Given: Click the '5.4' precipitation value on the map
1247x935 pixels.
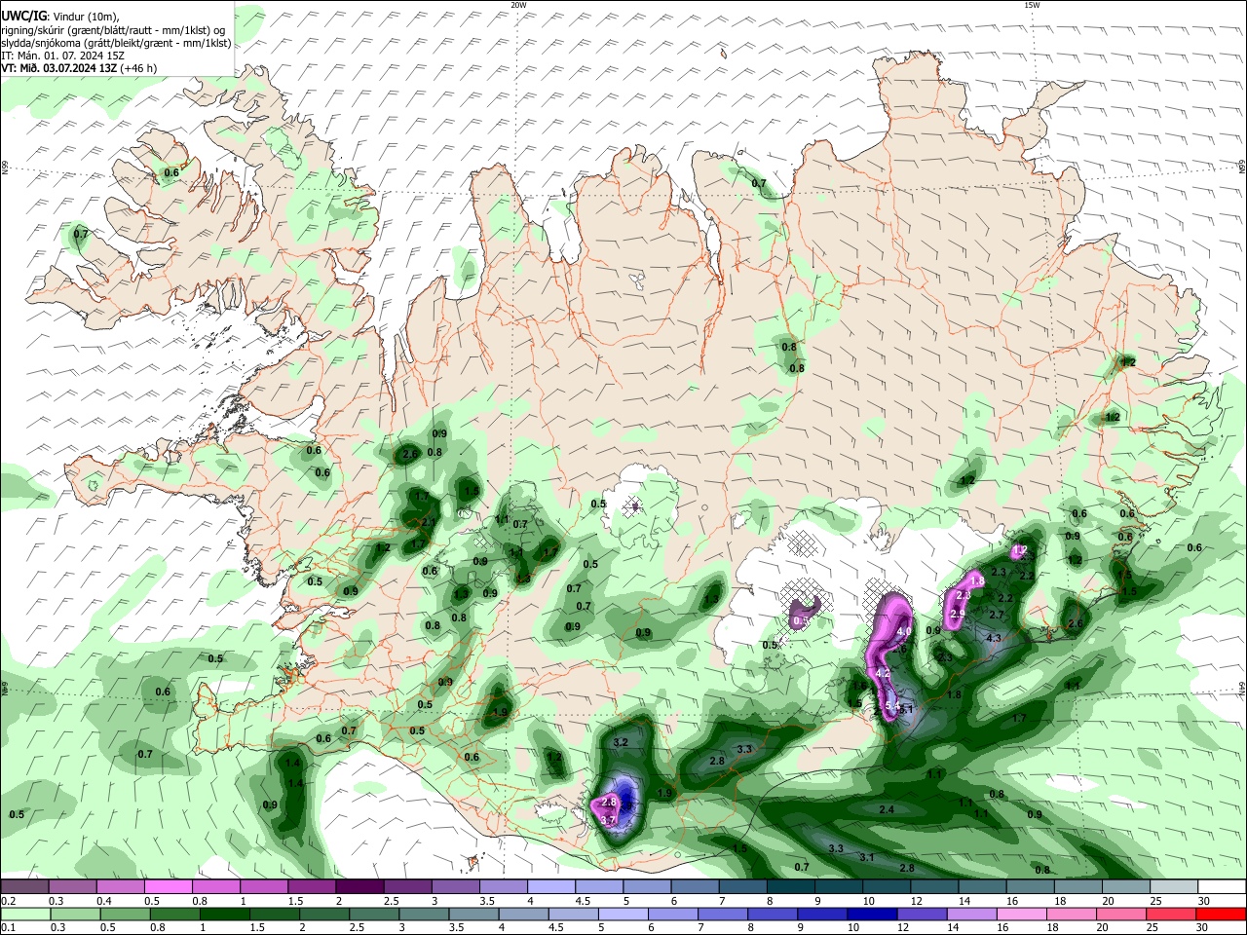Looking at the screenshot, I should tap(892, 707).
